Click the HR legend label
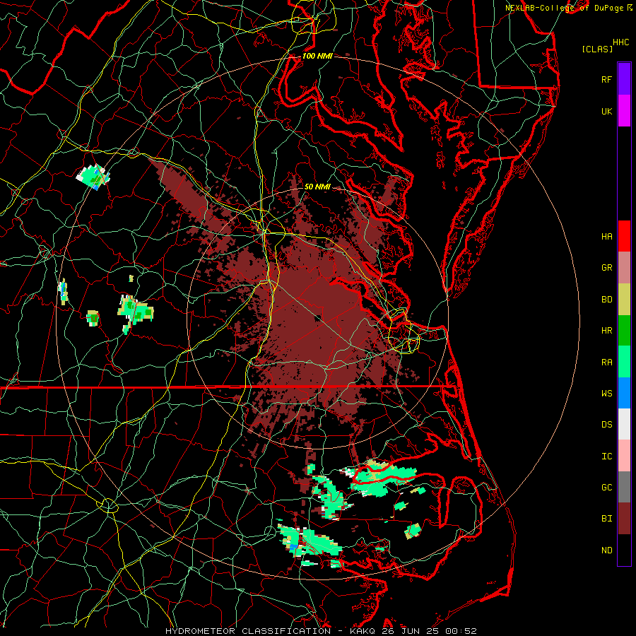The image size is (636, 636). point(606,331)
